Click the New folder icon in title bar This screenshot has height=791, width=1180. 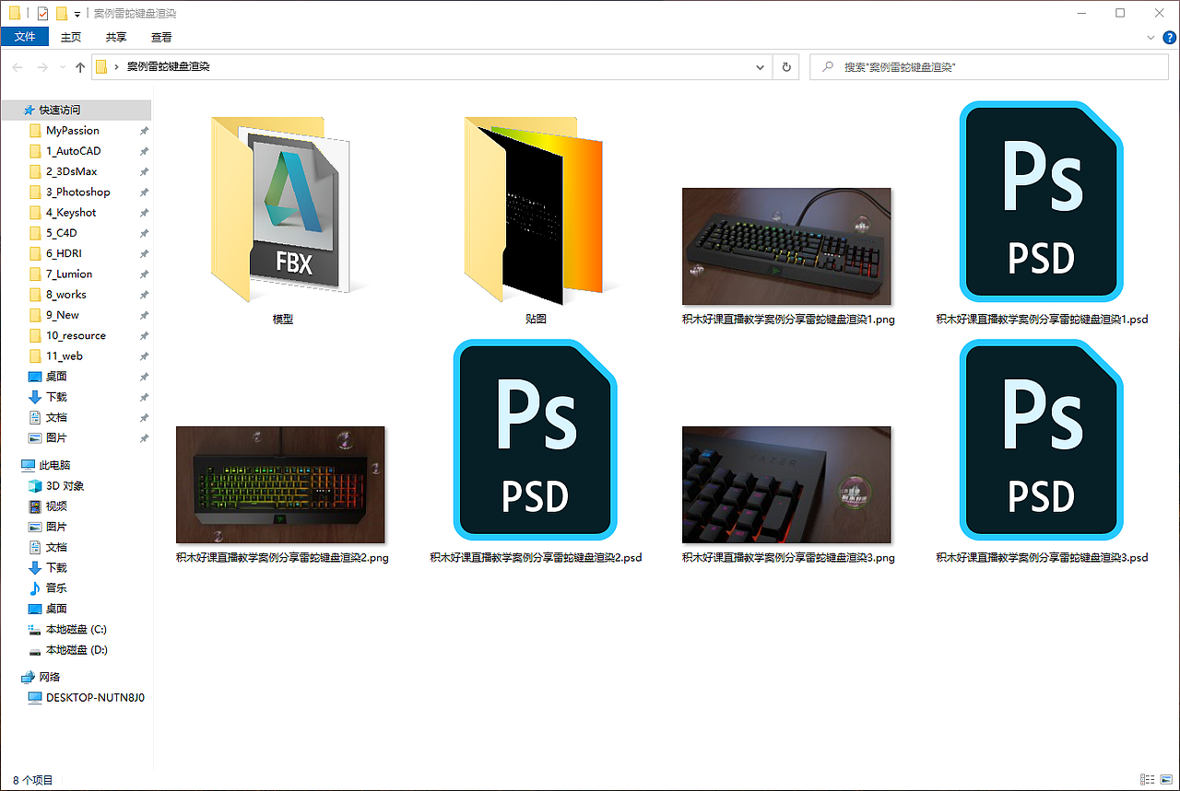(62, 13)
